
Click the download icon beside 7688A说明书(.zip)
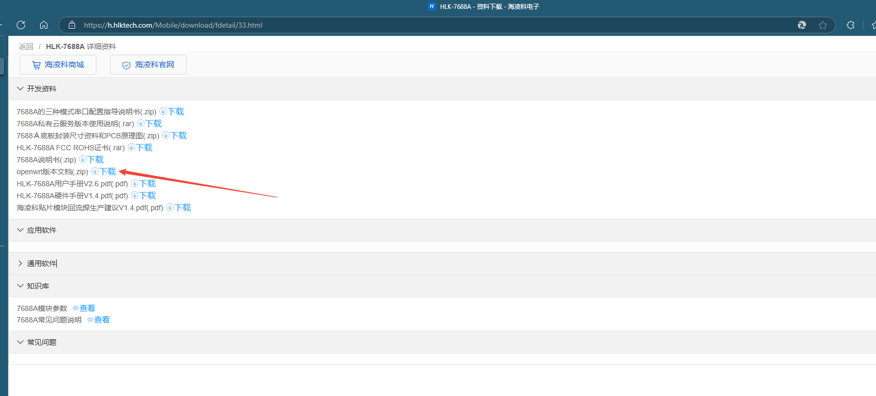click(x=82, y=159)
